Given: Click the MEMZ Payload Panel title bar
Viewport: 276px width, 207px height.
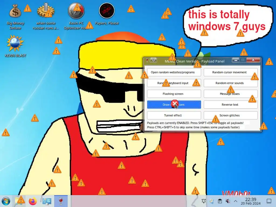Looking at the screenshot, I should 195,61.
